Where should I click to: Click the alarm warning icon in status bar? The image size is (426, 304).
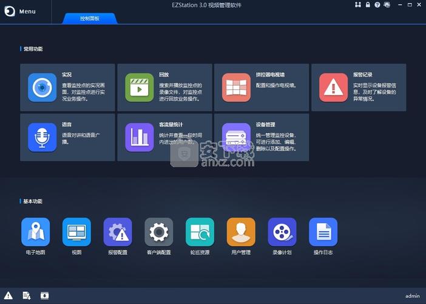tap(8, 295)
